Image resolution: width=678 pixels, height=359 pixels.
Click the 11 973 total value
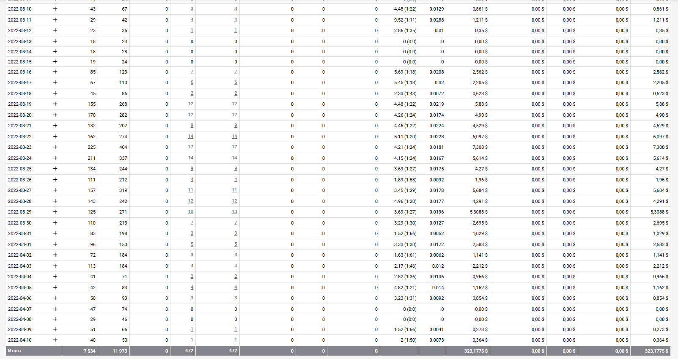tap(120, 351)
